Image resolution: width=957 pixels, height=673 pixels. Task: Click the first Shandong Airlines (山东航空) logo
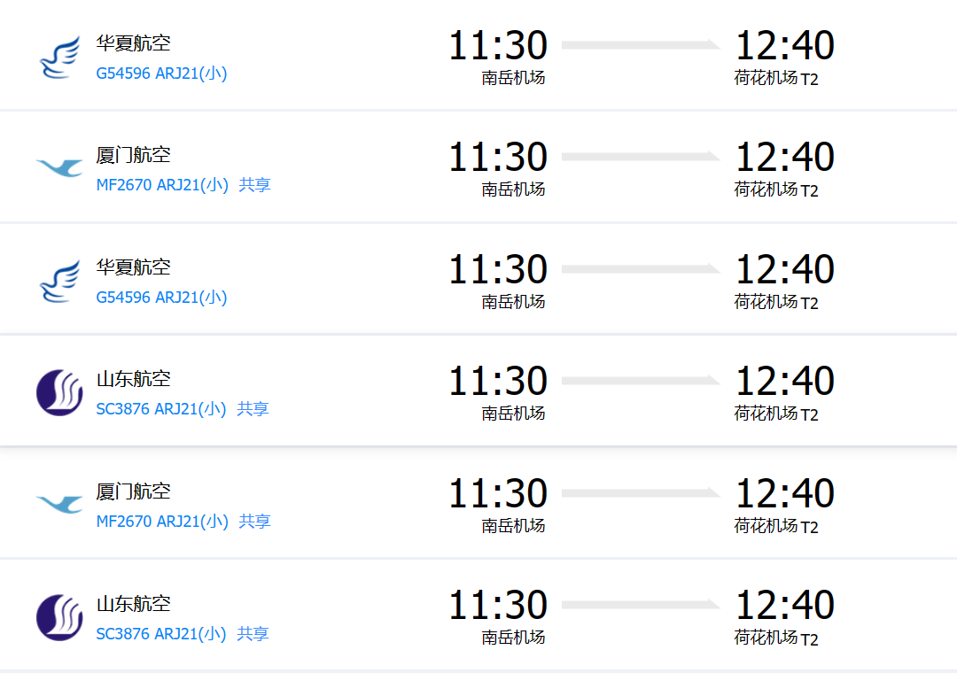click(x=59, y=392)
